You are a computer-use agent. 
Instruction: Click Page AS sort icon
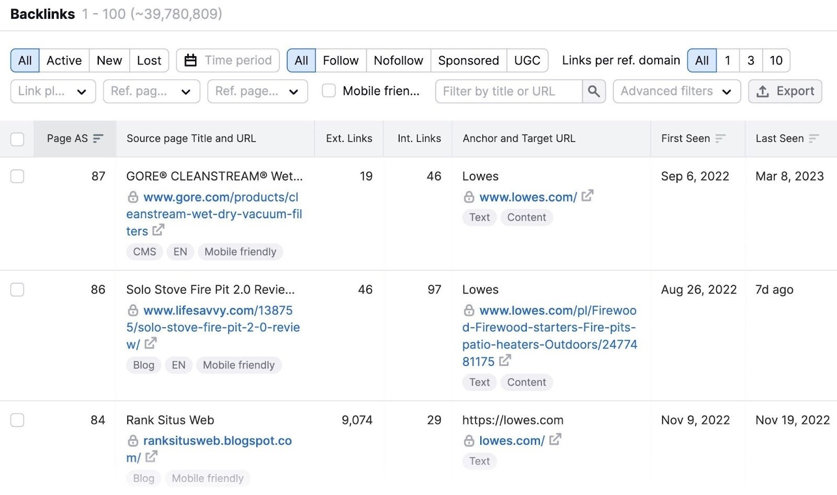coord(98,138)
